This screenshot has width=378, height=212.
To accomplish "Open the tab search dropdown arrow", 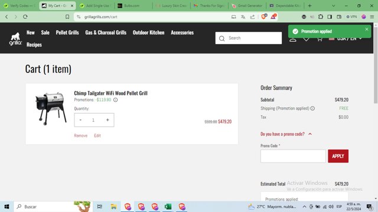I will (x=333, y=5).
